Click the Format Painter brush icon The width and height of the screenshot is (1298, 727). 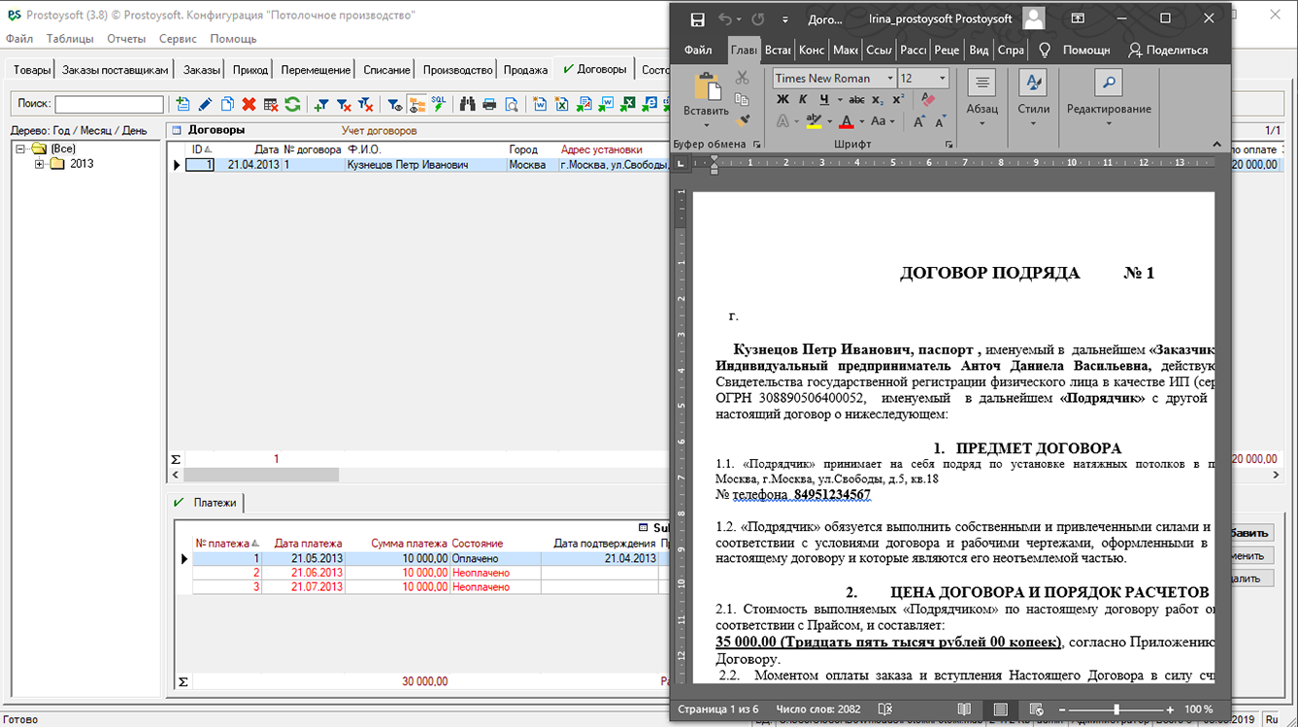tap(743, 121)
